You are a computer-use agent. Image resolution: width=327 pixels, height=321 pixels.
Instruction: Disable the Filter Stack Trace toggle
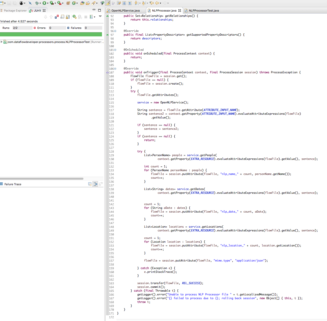point(95,184)
